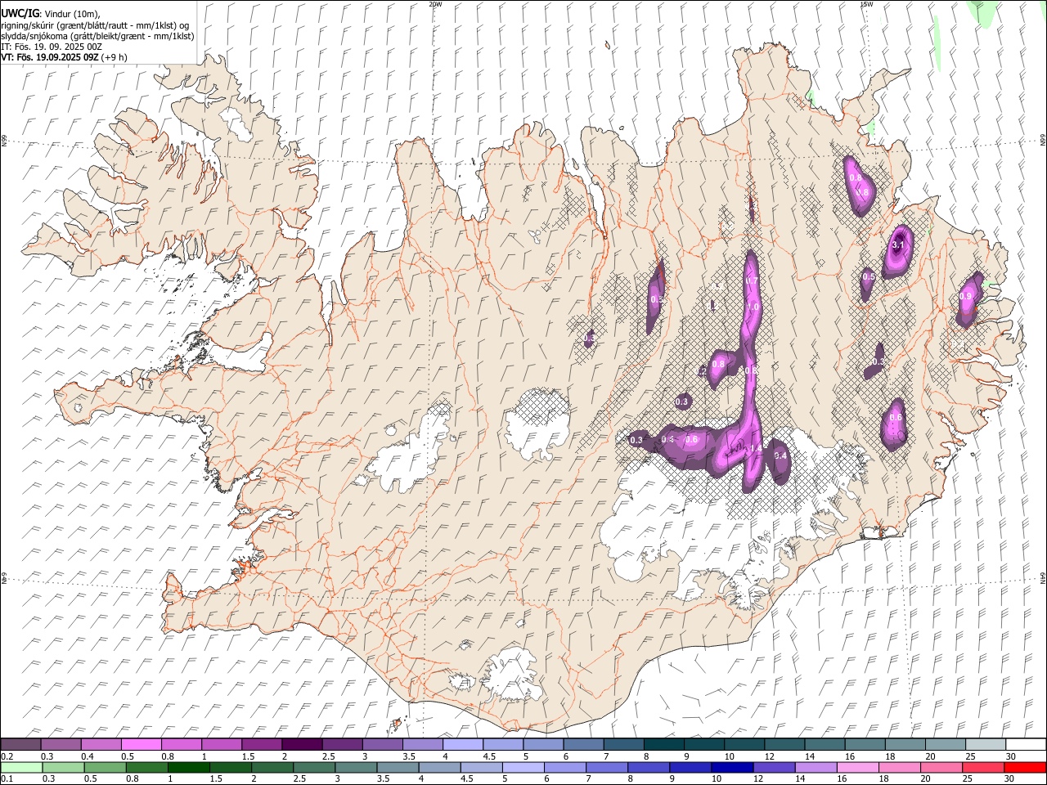Click the darkest green 1–1.5 rain scale swatch
This screenshot has height=785, width=1047.
[x=189, y=768]
